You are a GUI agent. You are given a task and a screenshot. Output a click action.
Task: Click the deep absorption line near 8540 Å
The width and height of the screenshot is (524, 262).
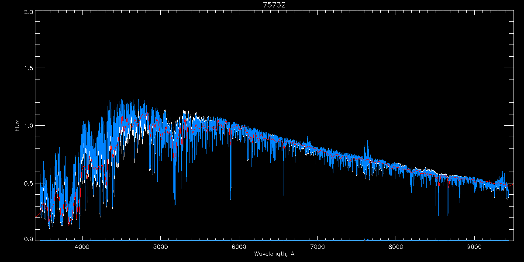438,205
